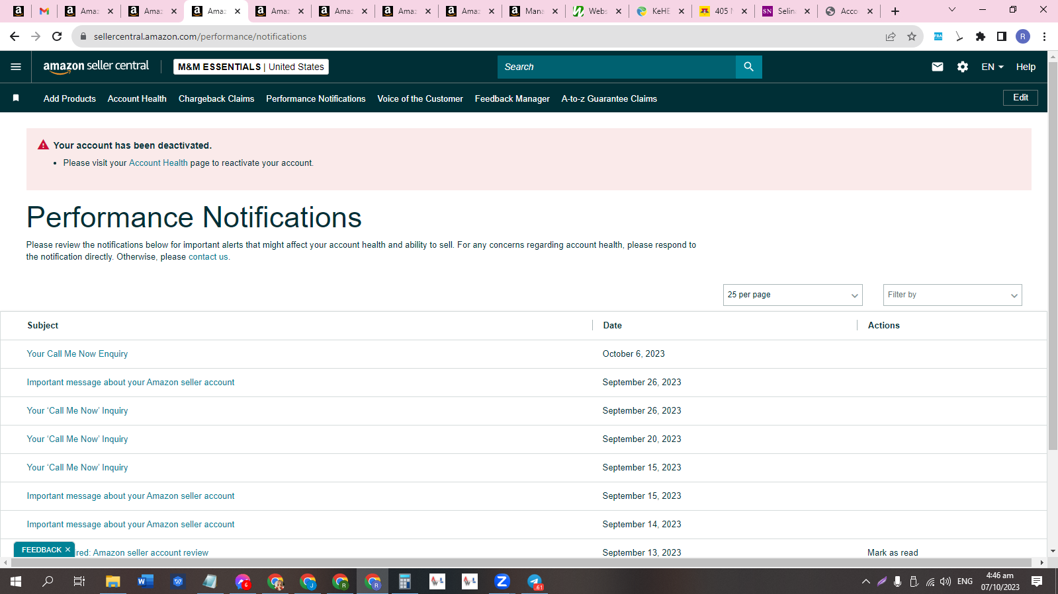Open the Task View taskbar icon
This screenshot has width=1058, height=594.
tap(79, 581)
